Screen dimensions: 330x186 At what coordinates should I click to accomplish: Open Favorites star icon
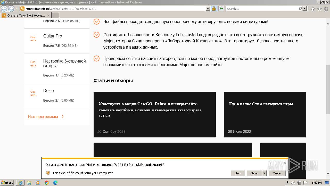[319, 9]
